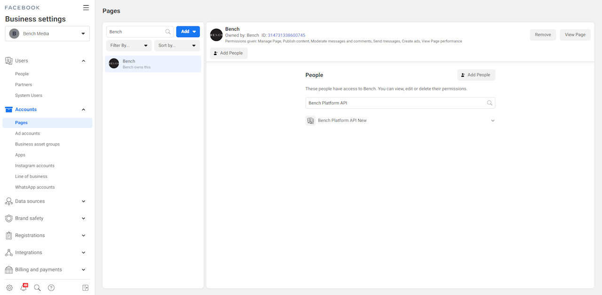
Task: Click magnifier icon in pages search box
Action: [x=168, y=32]
